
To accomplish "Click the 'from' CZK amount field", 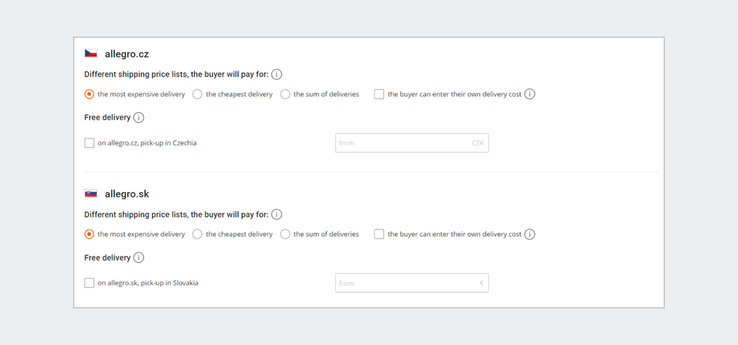I will (x=412, y=143).
